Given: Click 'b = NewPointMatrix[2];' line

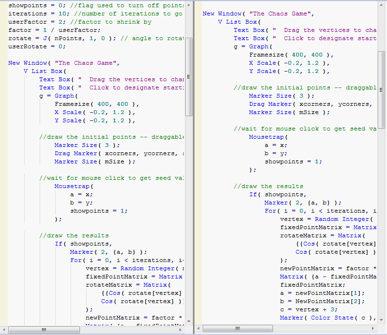Looking at the screenshot, I should click(322, 302).
